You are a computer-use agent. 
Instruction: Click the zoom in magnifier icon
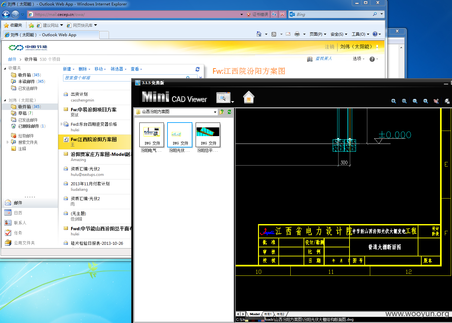click(x=425, y=101)
